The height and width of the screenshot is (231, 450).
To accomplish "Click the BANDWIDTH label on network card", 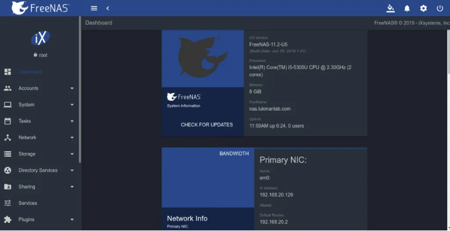I will [234, 154].
